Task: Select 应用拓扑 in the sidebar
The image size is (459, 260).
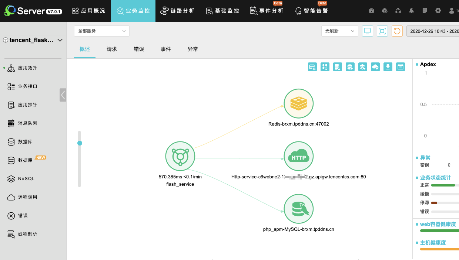Action: pos(28,68)
